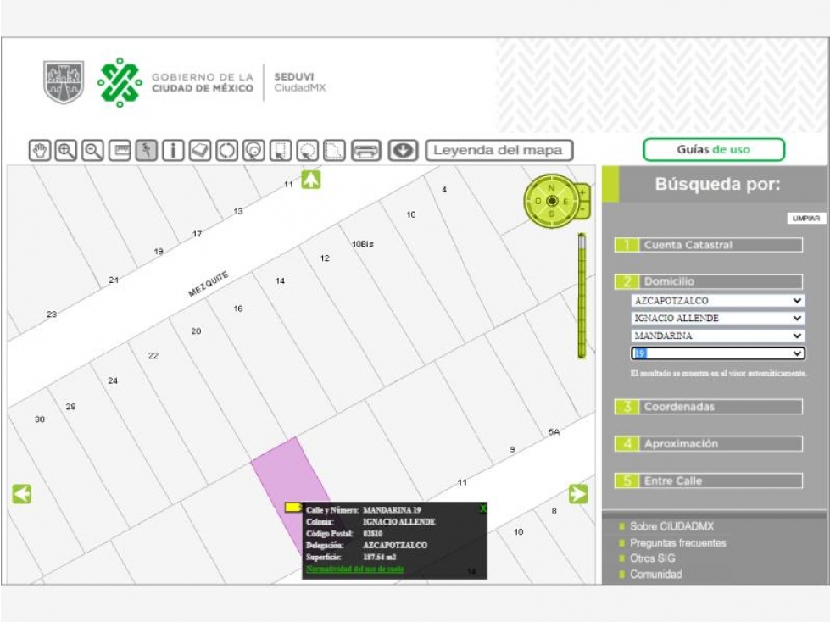The image size is (830, 622).
Task: Click E on the compass
Action: 565,202
